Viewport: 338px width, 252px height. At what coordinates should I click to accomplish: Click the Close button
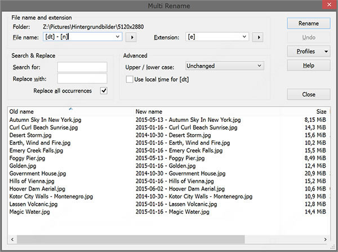[308, 94]
